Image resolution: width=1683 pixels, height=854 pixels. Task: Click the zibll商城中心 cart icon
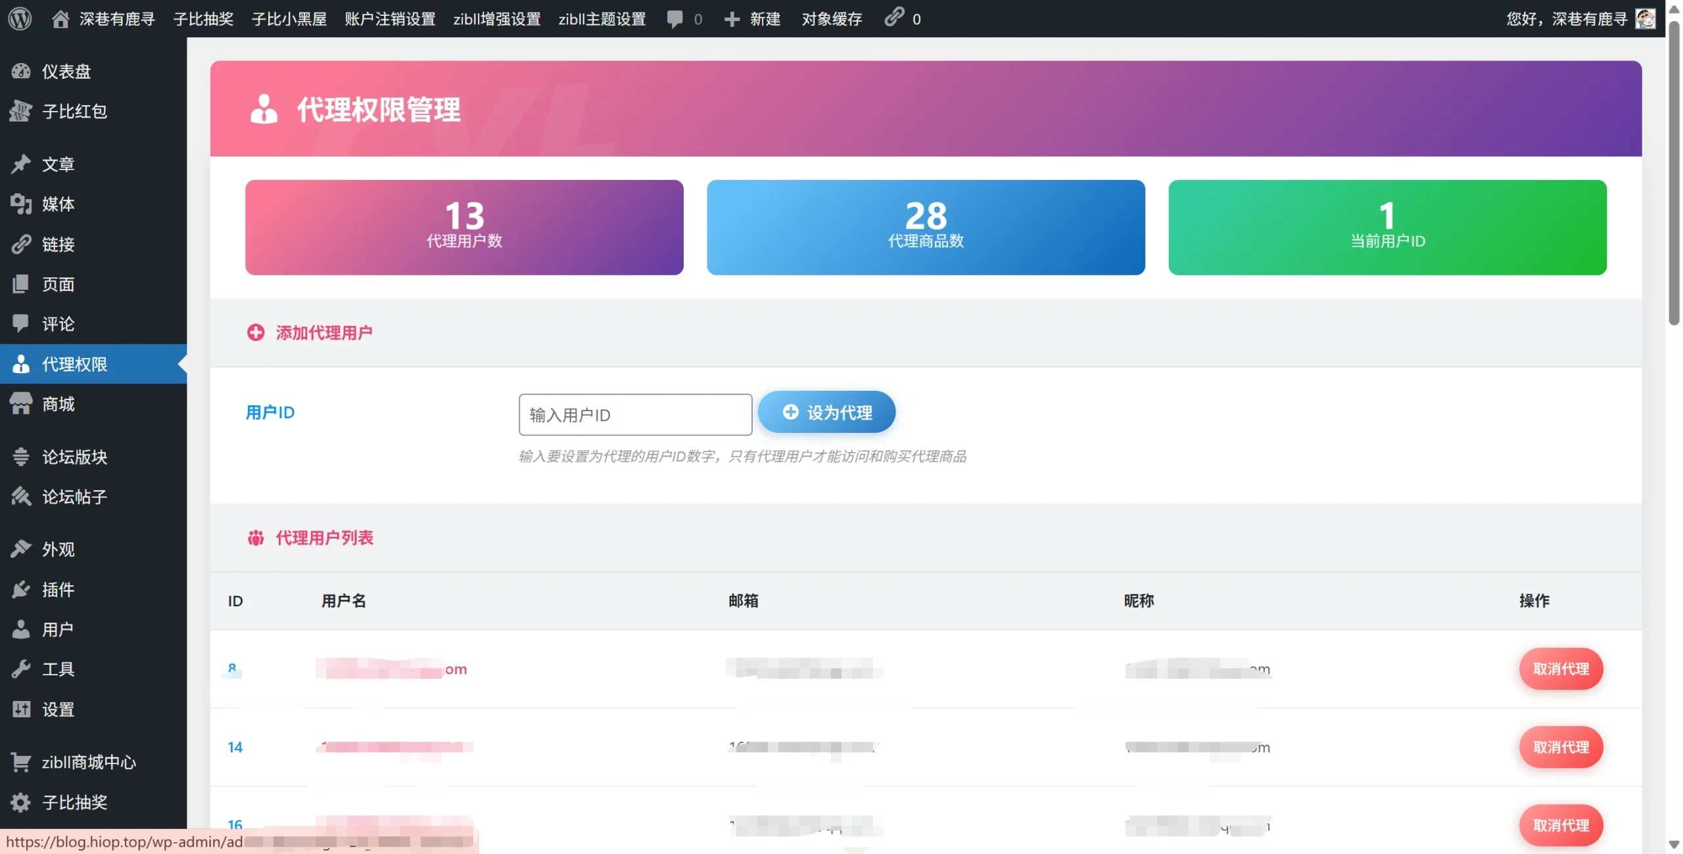click(21, 762)
